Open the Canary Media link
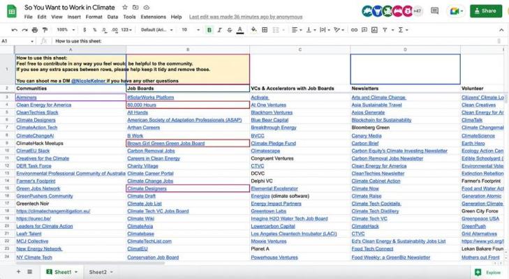509x279 pixels. pyautogui.click(x=367, y=135)
